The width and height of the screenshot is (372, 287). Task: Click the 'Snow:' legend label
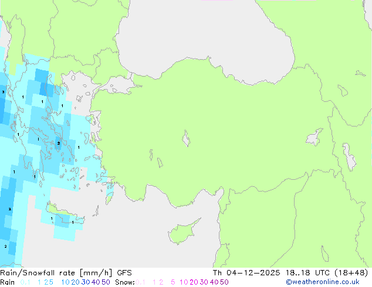tap(125, 282)
